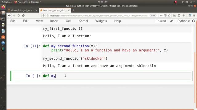The image size is (197, 110).
Task: Open the Firefox account icon
Action: (184, 16)
